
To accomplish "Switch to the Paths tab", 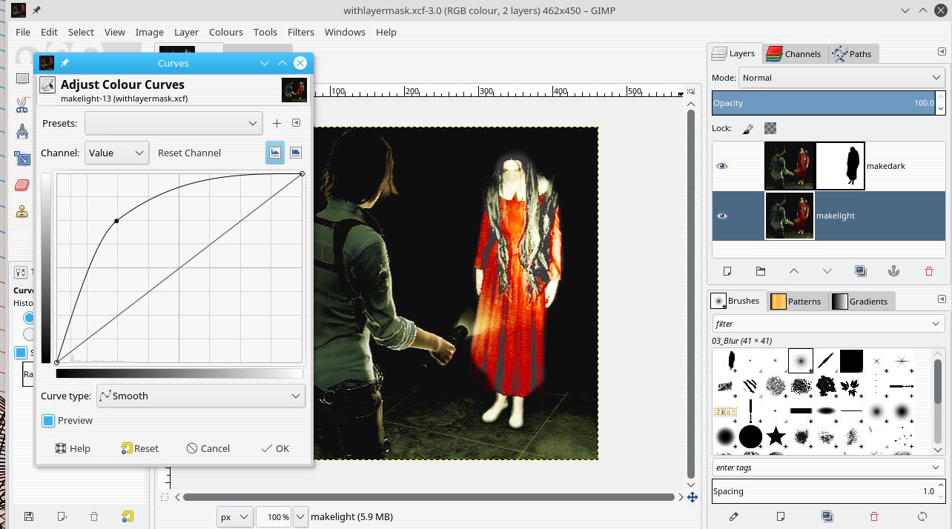I will pyautogui.click(x=853, y=53).
